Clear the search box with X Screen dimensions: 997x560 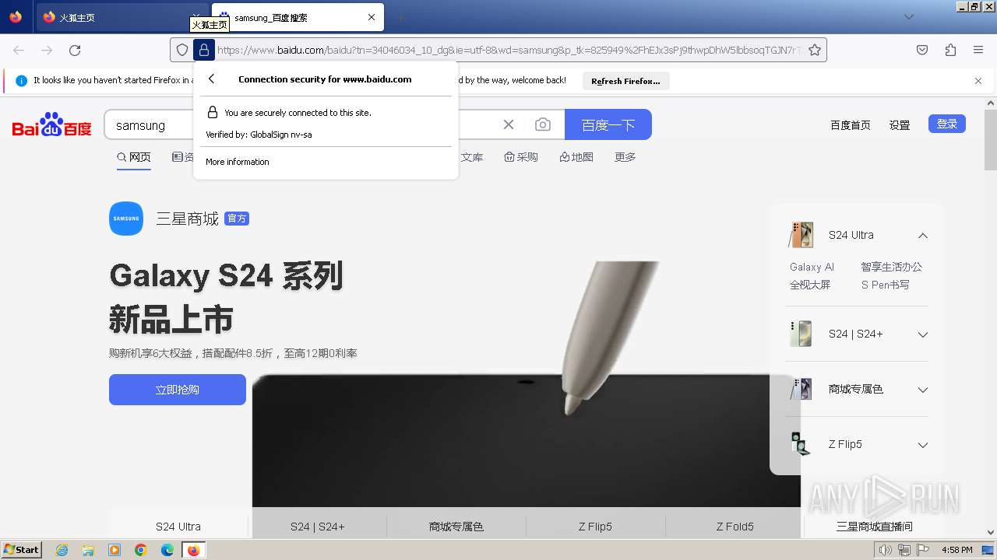[x=509, y=124]
